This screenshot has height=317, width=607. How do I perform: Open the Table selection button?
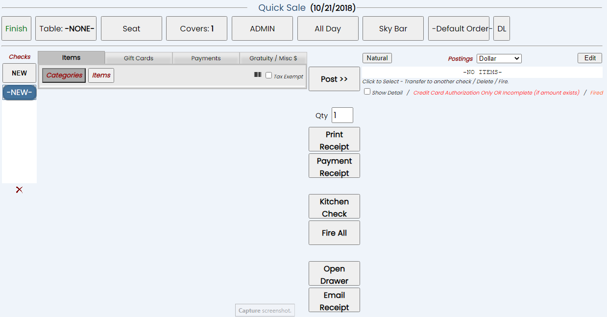pos(66,28)
